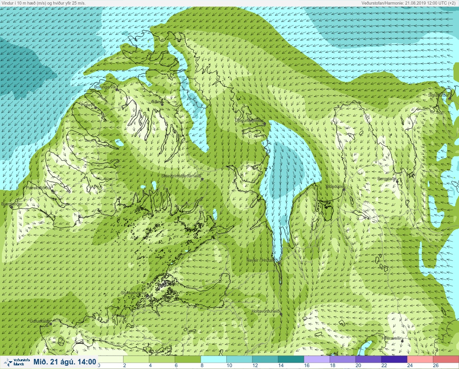Viewport: 459px width, 369px height.
Task: Click the light cyan 8–10 m/s legend swatch
Action: click(213, 359)
